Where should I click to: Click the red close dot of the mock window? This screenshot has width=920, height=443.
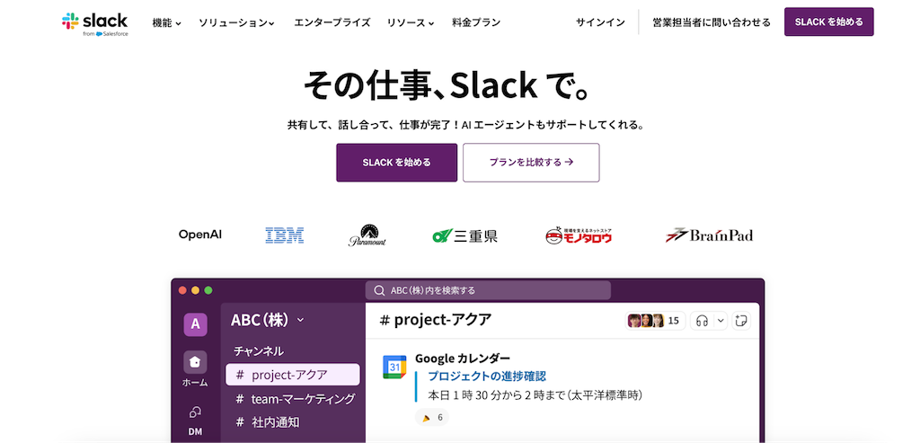[182, 290]
